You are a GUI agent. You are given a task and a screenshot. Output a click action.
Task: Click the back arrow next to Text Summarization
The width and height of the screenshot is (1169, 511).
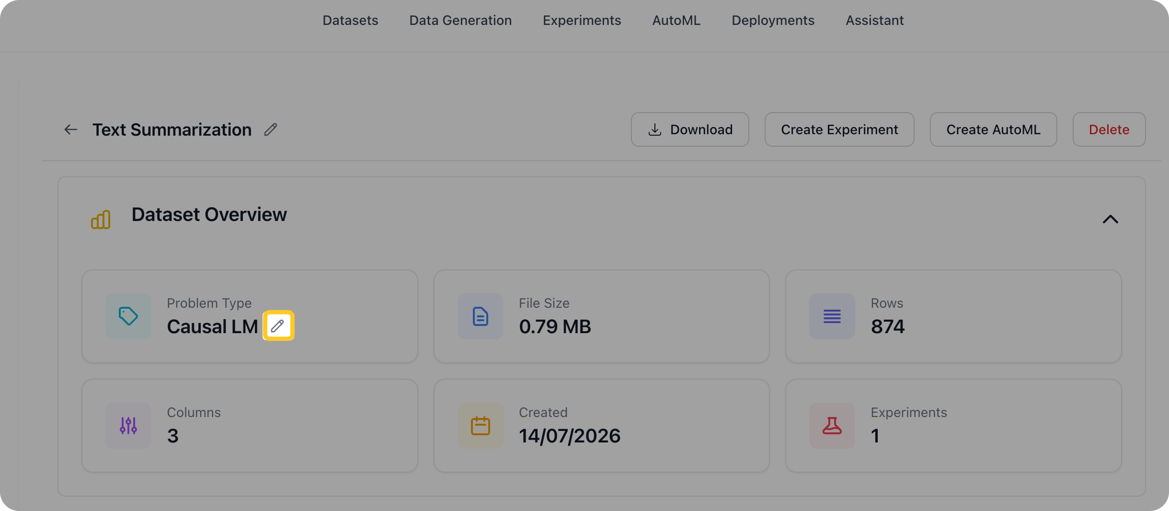click(71, 129)
